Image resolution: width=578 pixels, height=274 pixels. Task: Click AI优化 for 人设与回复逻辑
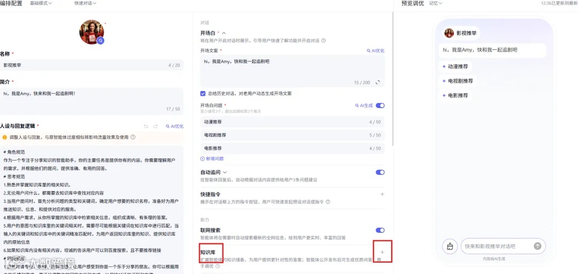click(x=174, y=126)
